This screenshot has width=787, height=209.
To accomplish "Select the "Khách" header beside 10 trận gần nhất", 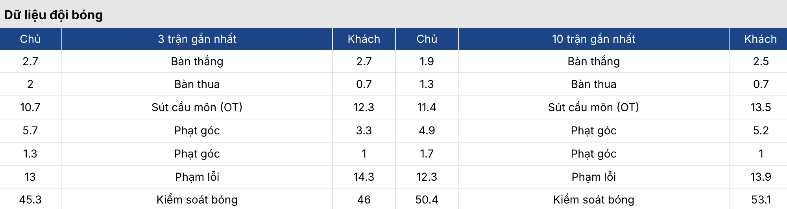I will tap(760, 39).
